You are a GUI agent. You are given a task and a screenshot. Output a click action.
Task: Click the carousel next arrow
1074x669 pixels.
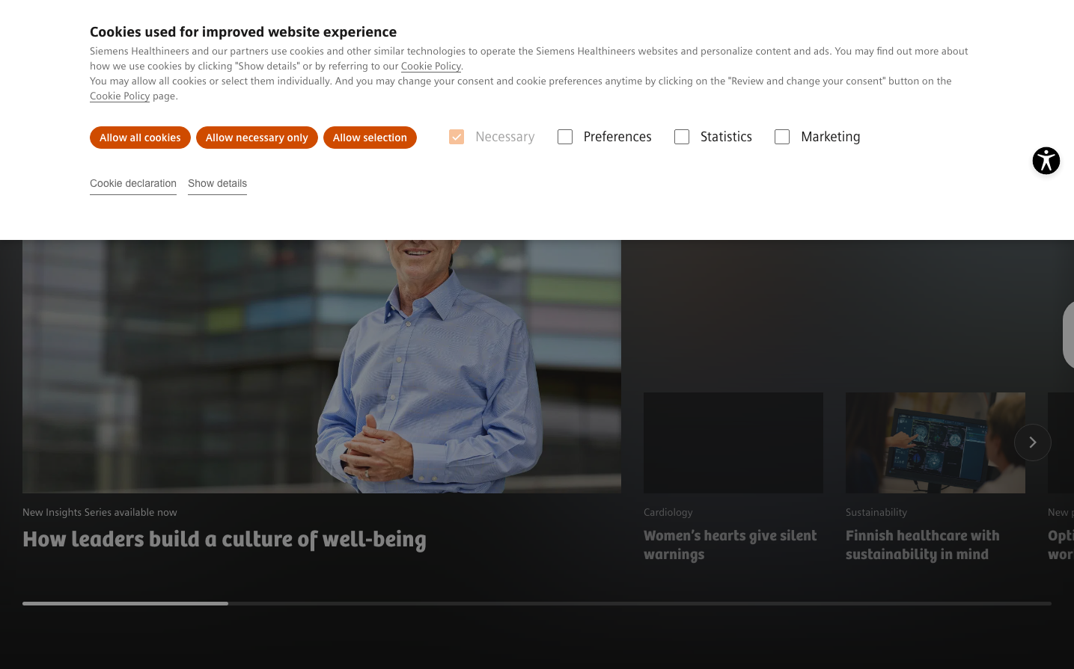tap(1032, 443)
